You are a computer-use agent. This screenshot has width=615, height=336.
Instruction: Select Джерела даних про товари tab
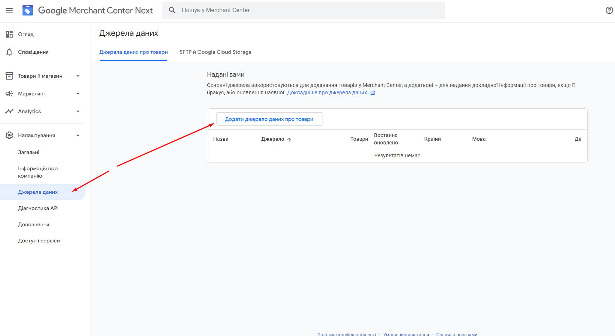click(x=134, y=52)
